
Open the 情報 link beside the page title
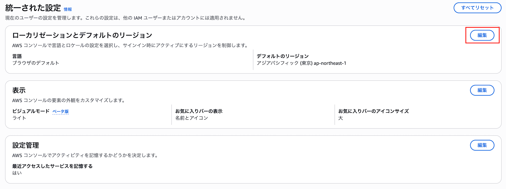(x=68, y=9)
